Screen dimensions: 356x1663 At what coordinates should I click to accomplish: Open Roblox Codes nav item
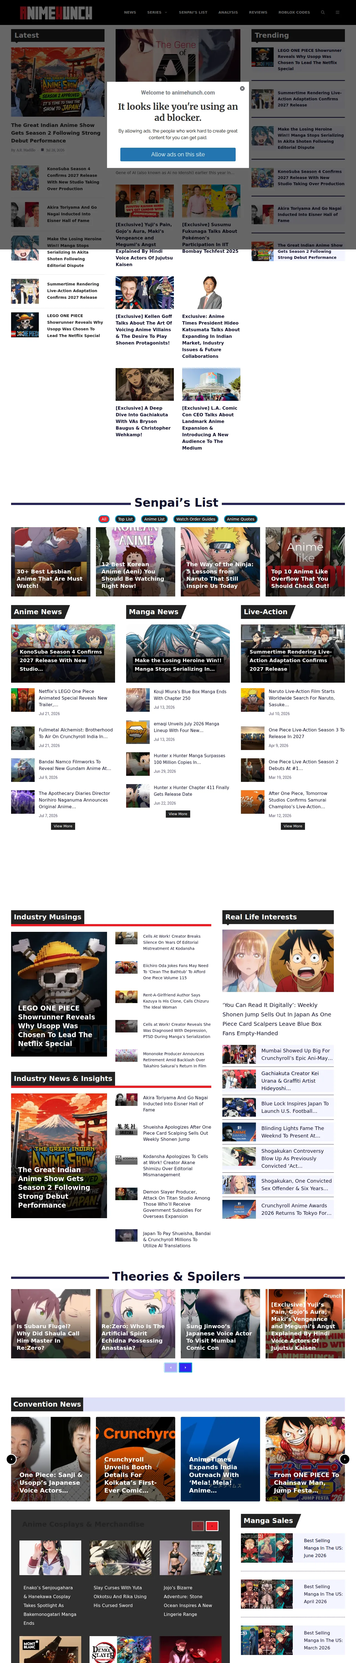click(294, 12)
